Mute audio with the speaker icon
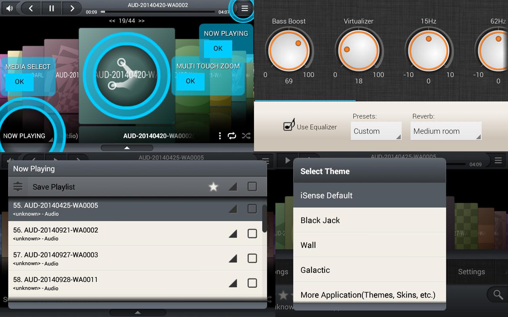 (x=10, y=8)
